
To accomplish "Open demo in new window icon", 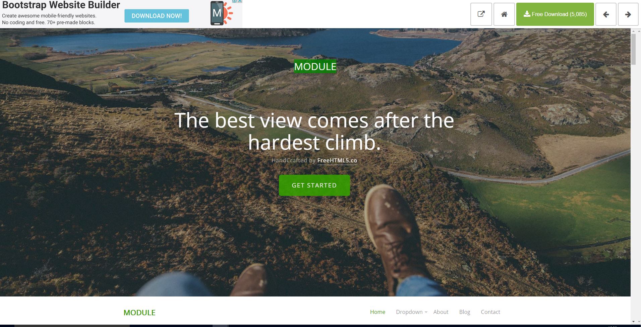I will [x=481, y=14].
